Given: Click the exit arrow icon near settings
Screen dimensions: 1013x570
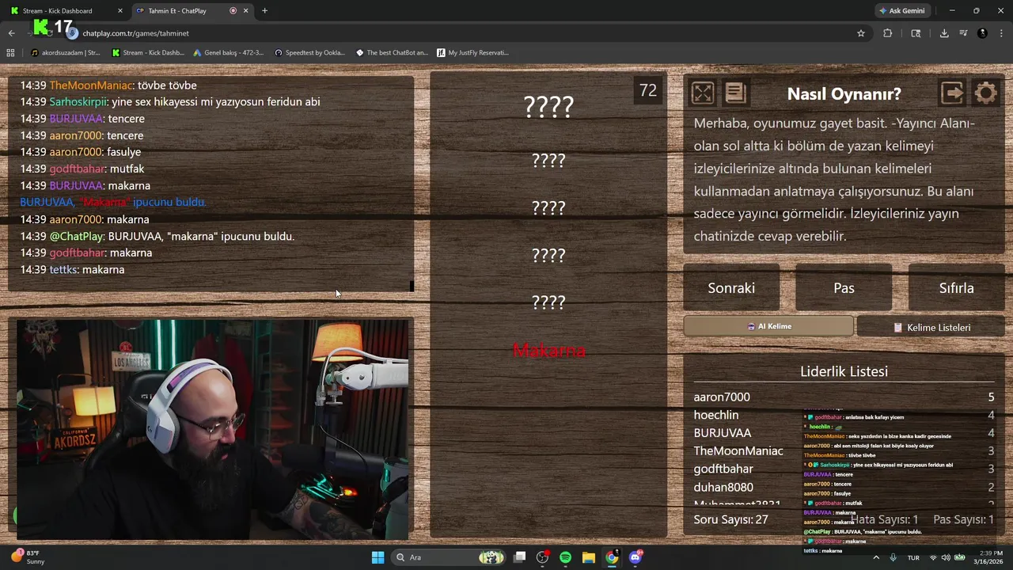Looking at the screenshot, I should pyautogui.click(x=952, y=93).
